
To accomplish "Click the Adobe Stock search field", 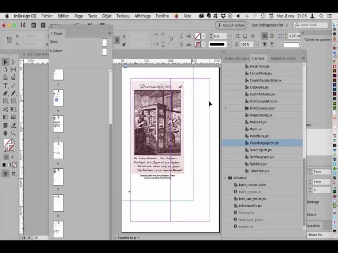I will tap(311, 25).
